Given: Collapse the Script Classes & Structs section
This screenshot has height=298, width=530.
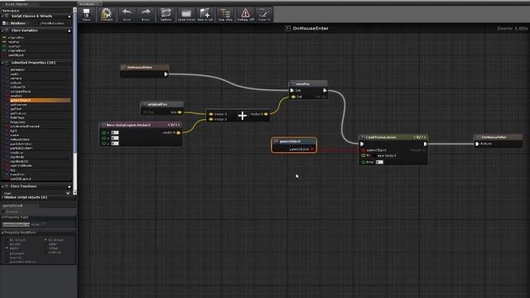Looking at the screenshot, I should 2,17.
